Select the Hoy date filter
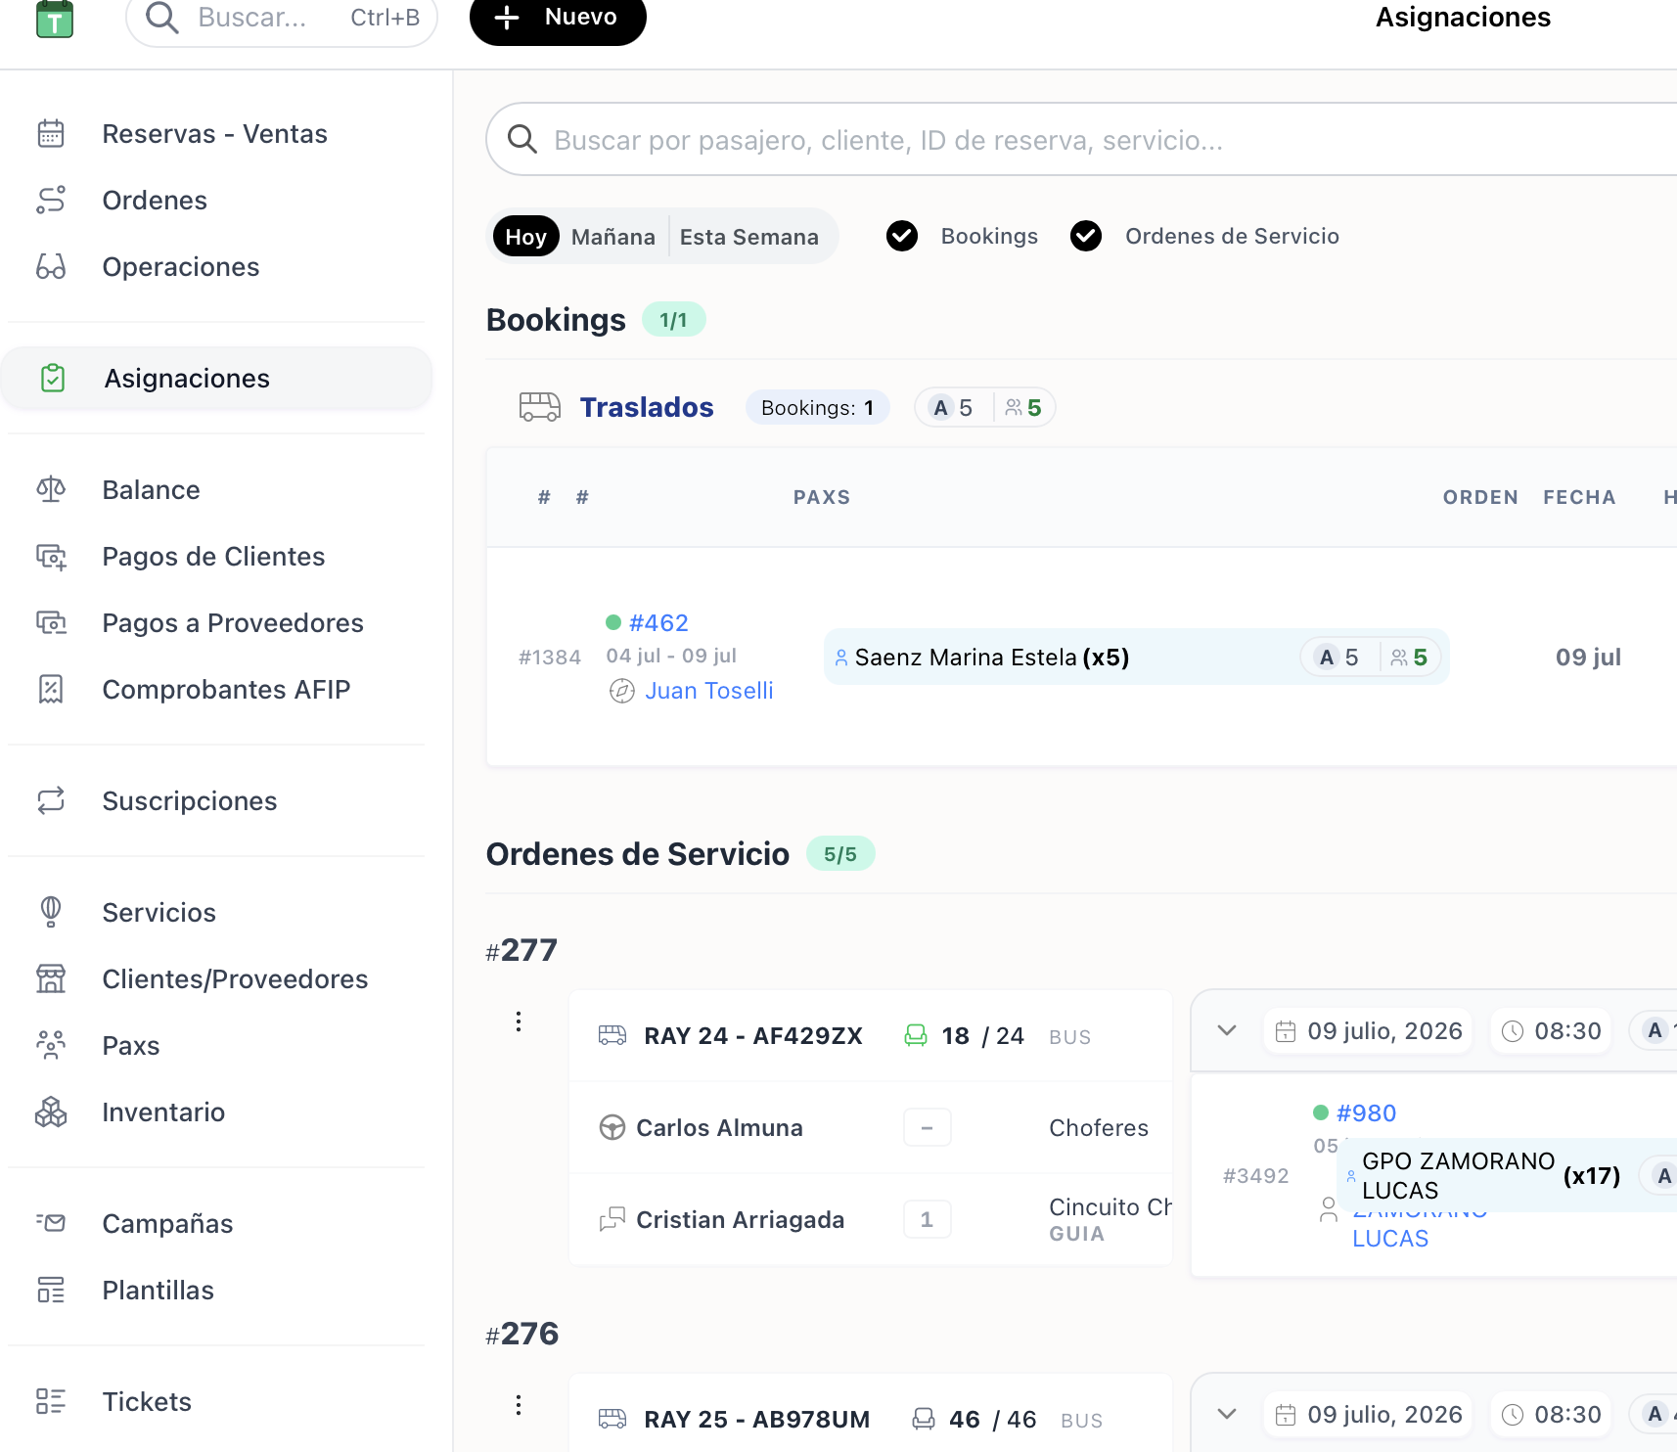Screen dimensions: 1677x1452 tap(526, 237)
